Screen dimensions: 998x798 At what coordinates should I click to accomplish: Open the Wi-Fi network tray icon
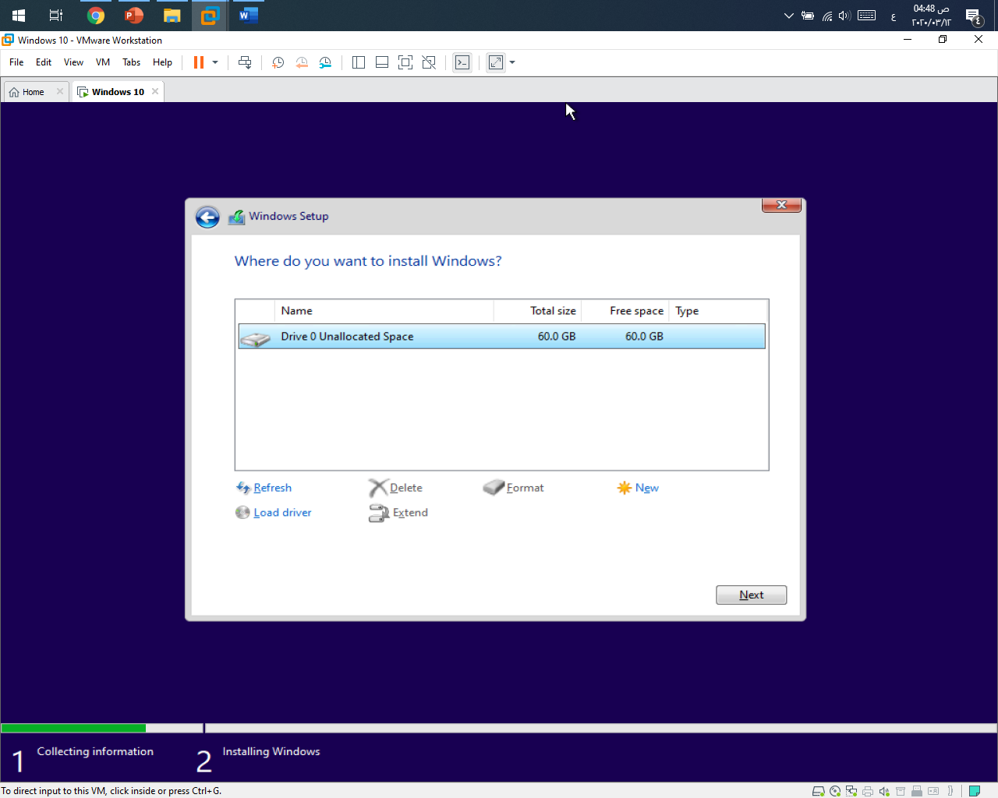click(826, 16)
